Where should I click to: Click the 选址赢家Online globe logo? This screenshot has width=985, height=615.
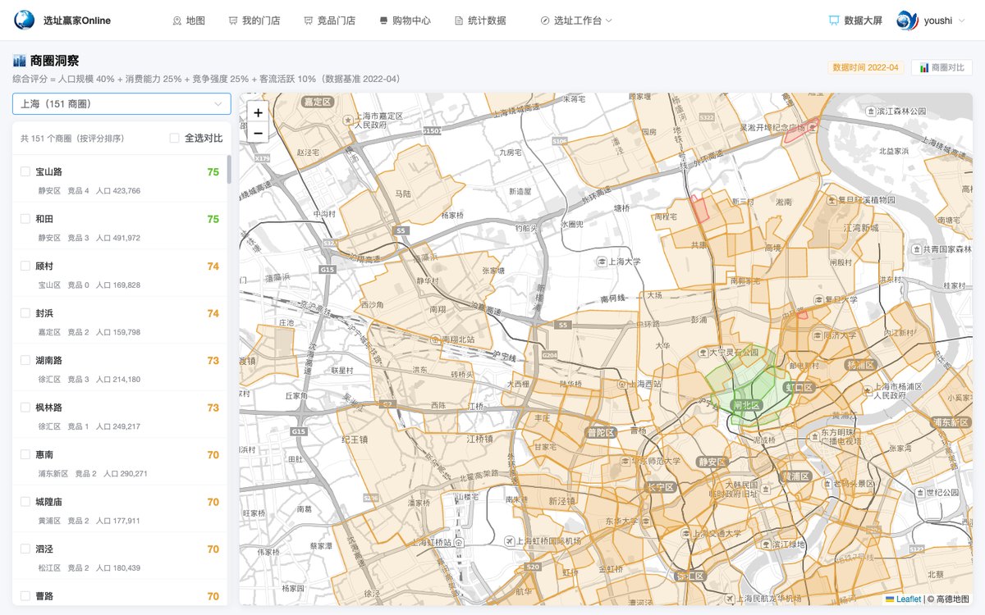25,20
